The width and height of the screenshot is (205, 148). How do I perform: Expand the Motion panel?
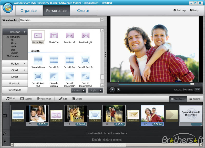pyautogui.click(x=15, y=64)
